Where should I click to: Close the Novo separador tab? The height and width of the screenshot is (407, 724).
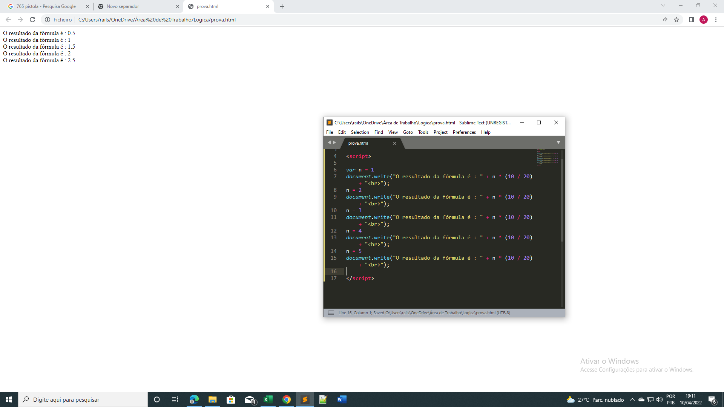tap(178, 6)
